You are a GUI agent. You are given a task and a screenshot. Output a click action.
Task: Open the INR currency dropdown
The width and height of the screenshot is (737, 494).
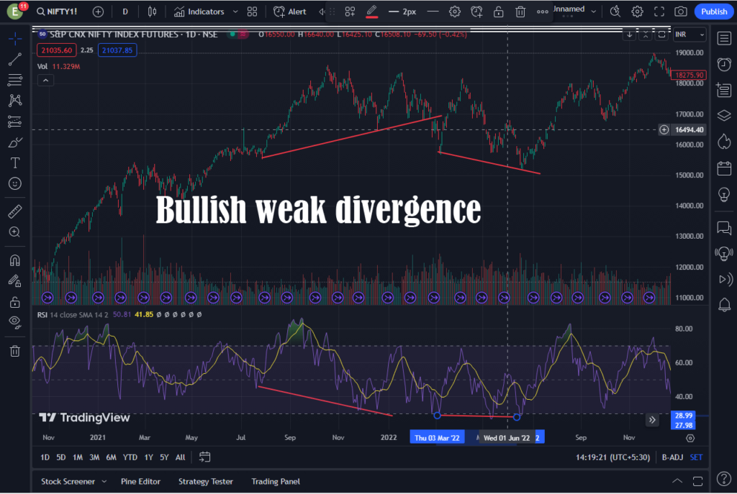click(x=689, y=35)
